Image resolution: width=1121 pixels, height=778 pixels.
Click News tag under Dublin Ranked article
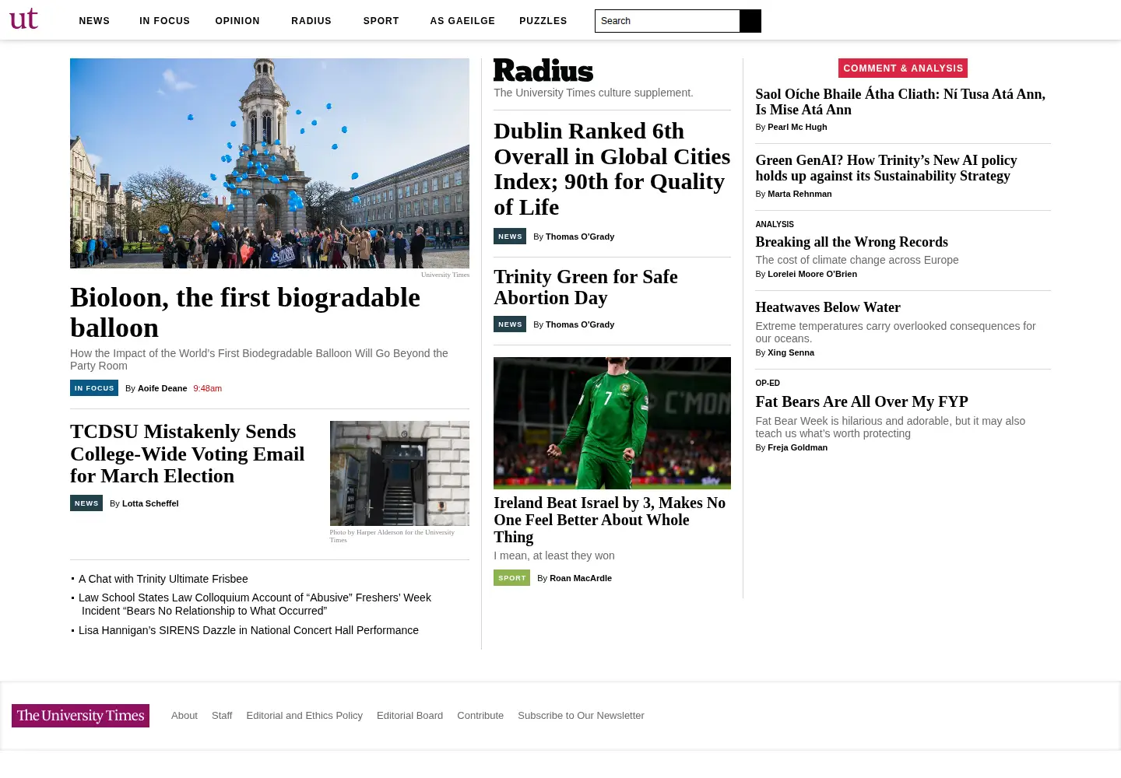[x=510, y=237]
